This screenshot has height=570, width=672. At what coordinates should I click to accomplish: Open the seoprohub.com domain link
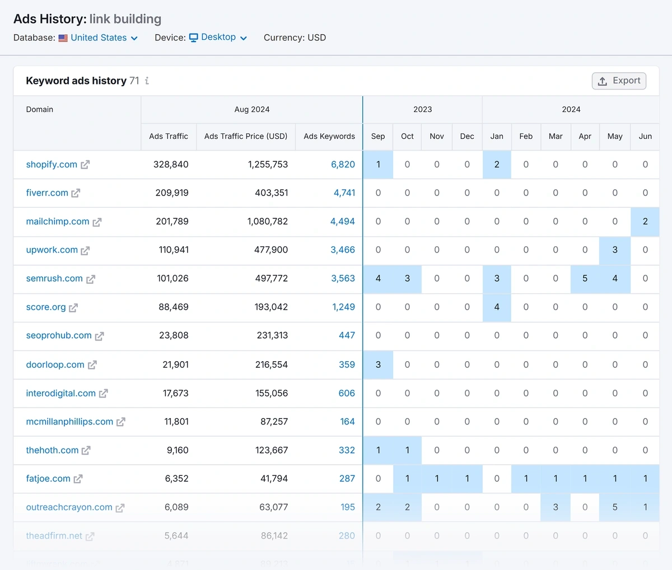pyautogui.click(x=59, y=335)
